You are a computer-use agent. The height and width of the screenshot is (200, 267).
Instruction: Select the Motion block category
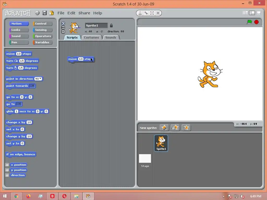[19, 24]
